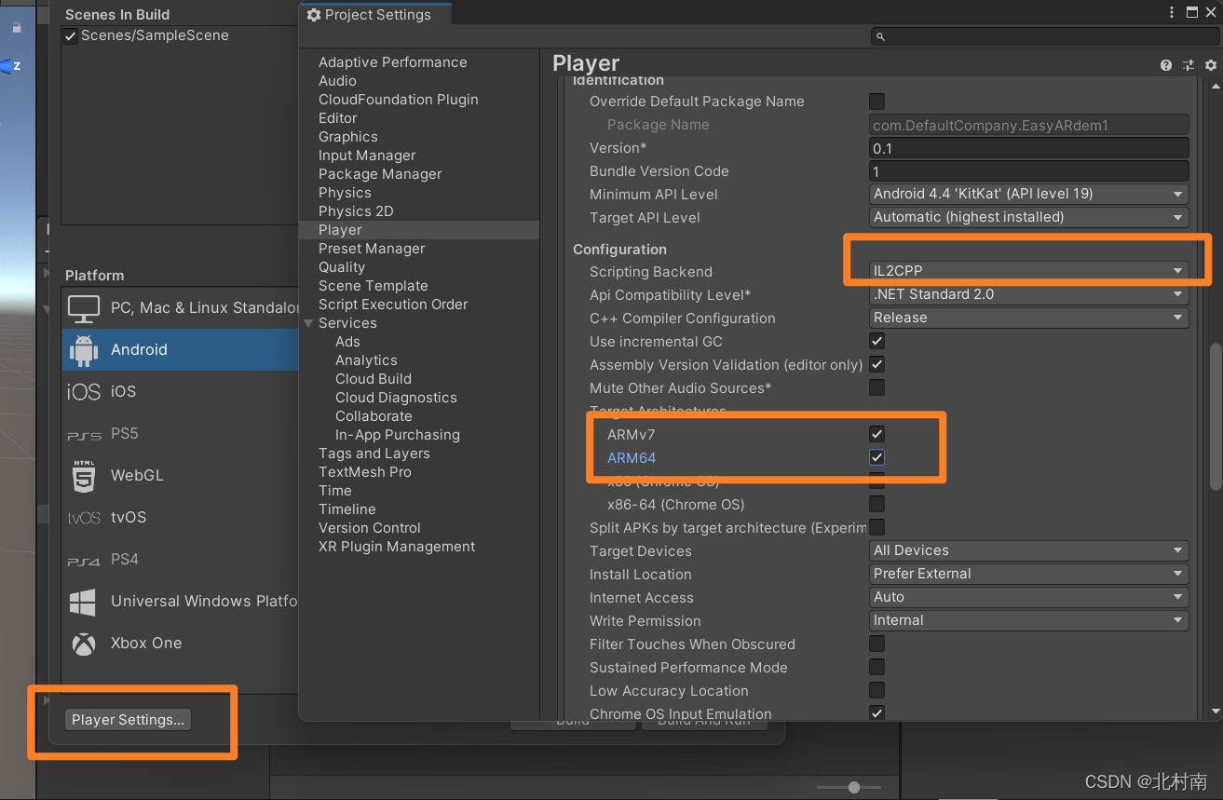Select the iOS platform icon
Viewport: 1223px width, 800px height.
coord(84,392)
